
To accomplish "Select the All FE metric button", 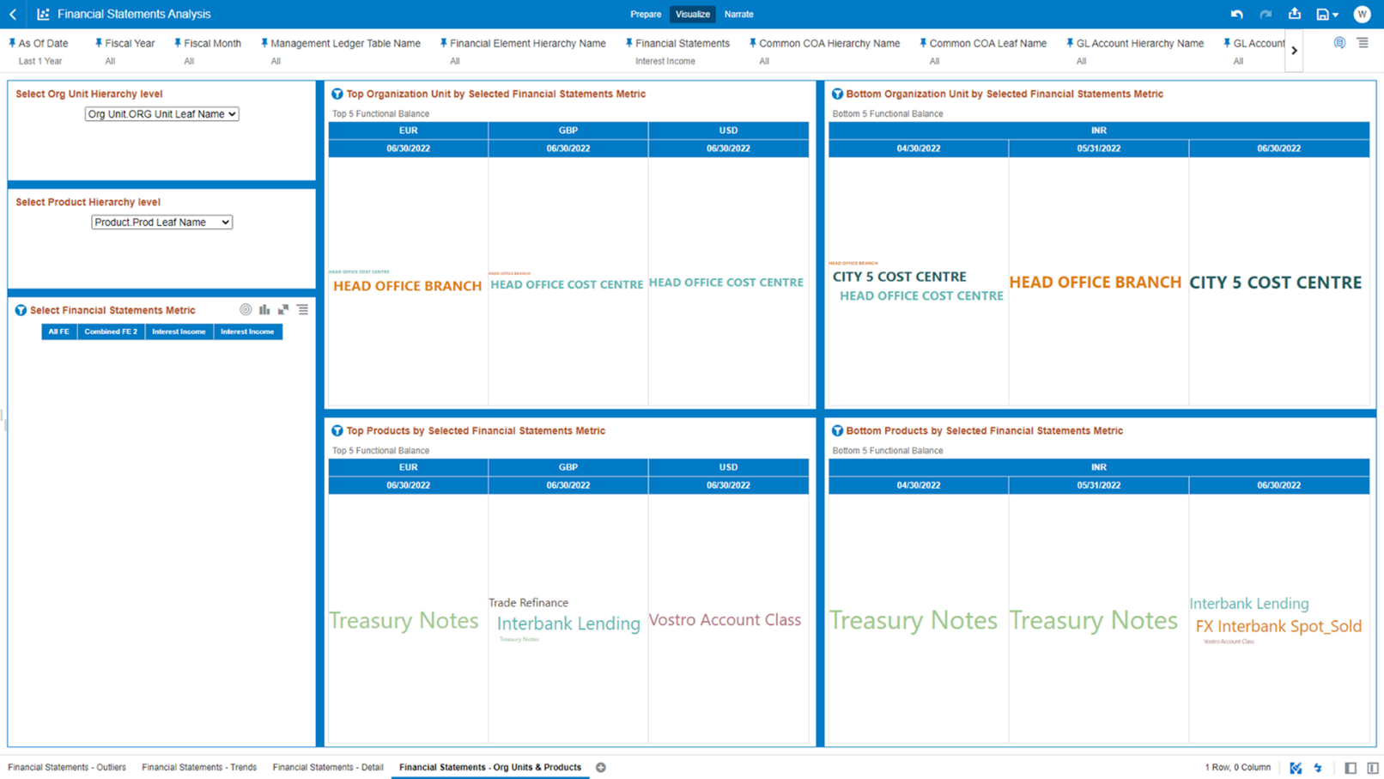I will [59, 332].
